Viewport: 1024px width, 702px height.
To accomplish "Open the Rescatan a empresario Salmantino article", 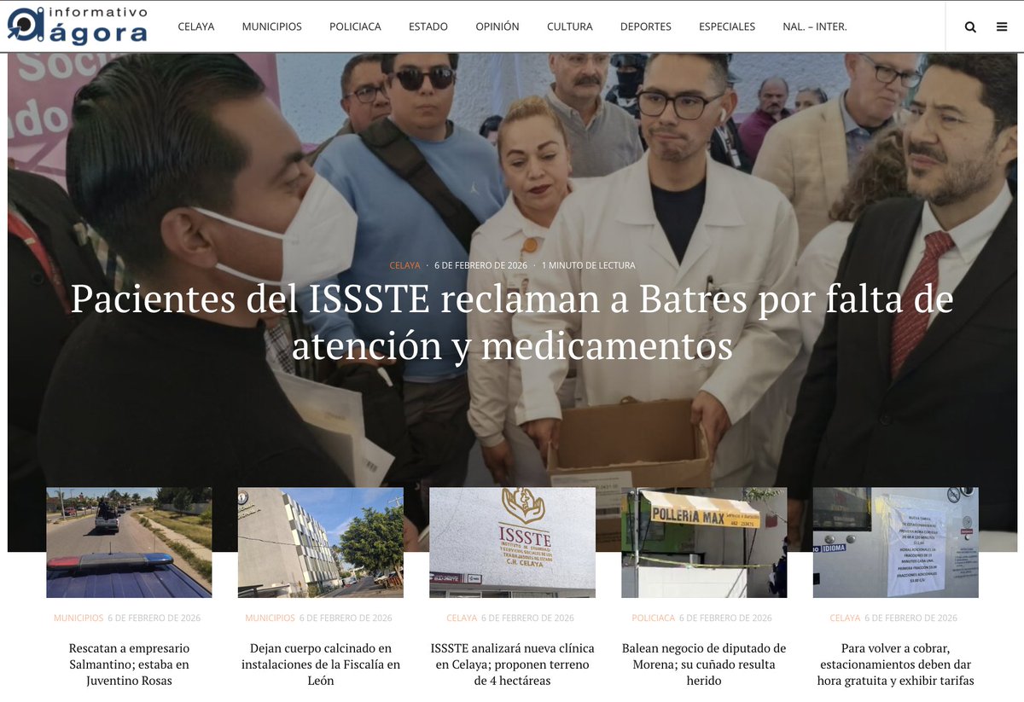I will 128,664.
